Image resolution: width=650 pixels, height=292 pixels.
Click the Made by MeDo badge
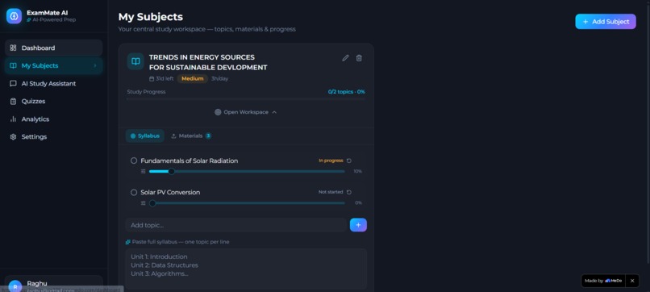[603, 281]
